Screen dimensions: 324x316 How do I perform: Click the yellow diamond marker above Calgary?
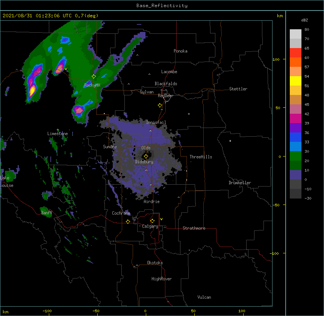(x=152, y=221)
